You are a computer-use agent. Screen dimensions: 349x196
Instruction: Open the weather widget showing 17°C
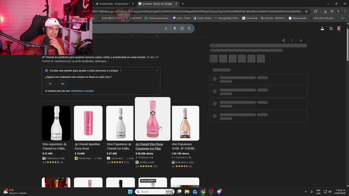15,192
